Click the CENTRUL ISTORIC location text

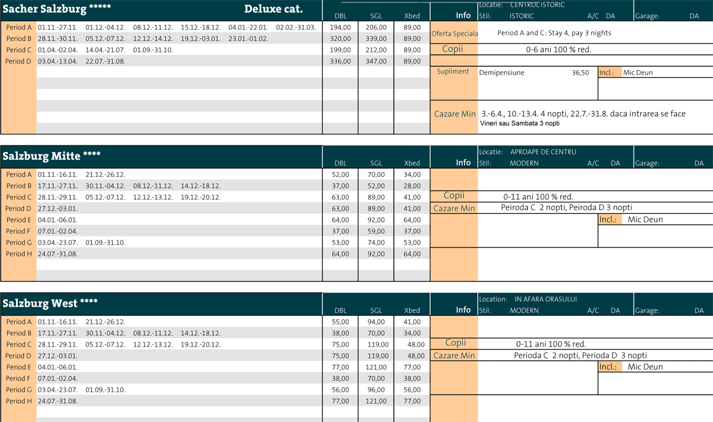coord(537,5)
